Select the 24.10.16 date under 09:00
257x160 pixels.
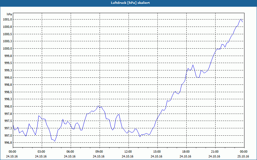(x=99, y=156)
